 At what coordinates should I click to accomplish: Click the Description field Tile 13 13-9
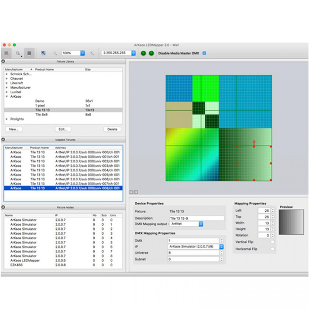coord(197,218)
